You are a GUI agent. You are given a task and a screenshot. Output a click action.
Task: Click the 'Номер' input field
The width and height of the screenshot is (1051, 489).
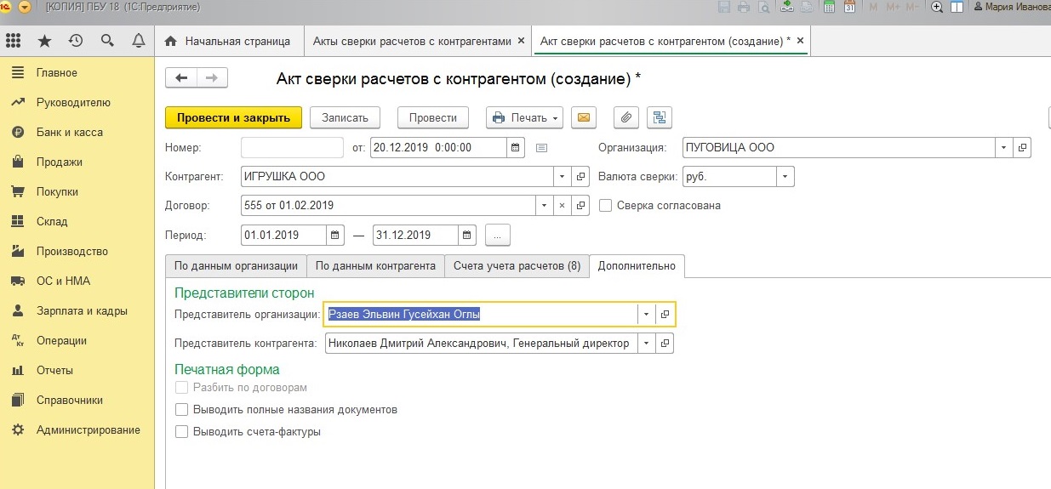tap(292, 147)
